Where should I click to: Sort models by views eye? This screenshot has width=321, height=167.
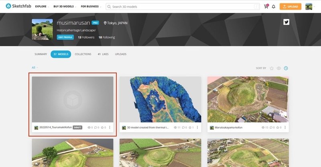[278, 68]
